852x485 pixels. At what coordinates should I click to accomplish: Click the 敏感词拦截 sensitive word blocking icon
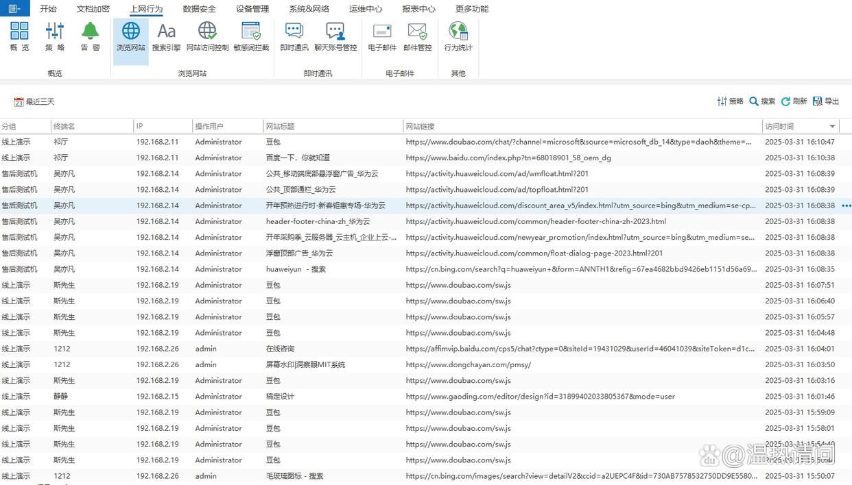tap(250, 38)
